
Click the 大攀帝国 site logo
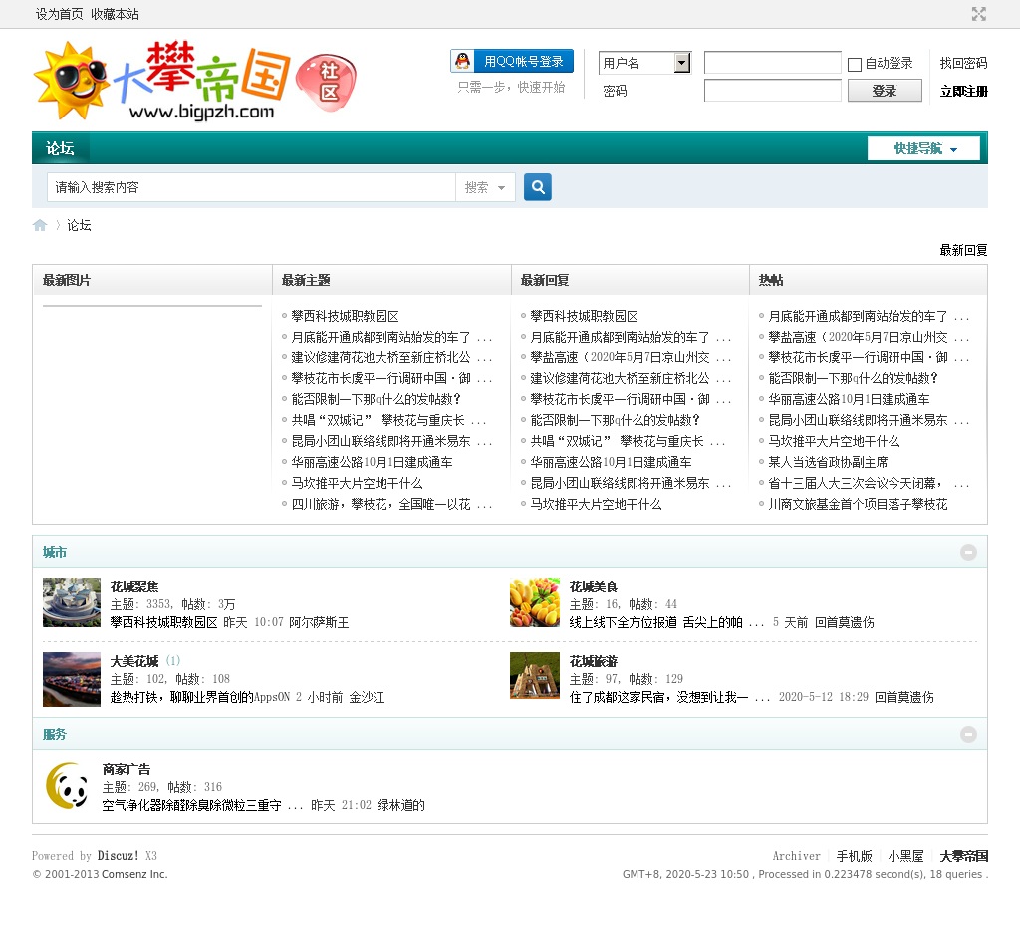coord(194,82)
